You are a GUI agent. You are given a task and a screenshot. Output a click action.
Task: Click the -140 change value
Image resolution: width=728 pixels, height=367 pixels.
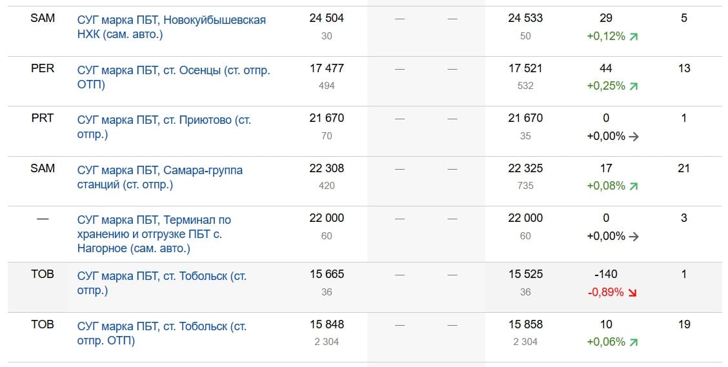pyautogui.click(x=605, y=275)
